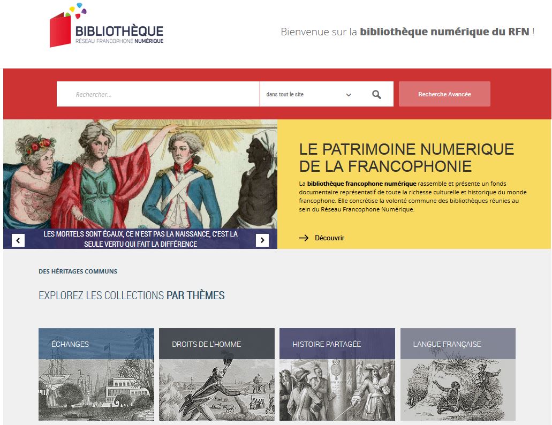Click the 'Le patrimoine numerique de la francophonie' heading
The width and height of the screenshot is (552, 425).
[x=406, y=157]
